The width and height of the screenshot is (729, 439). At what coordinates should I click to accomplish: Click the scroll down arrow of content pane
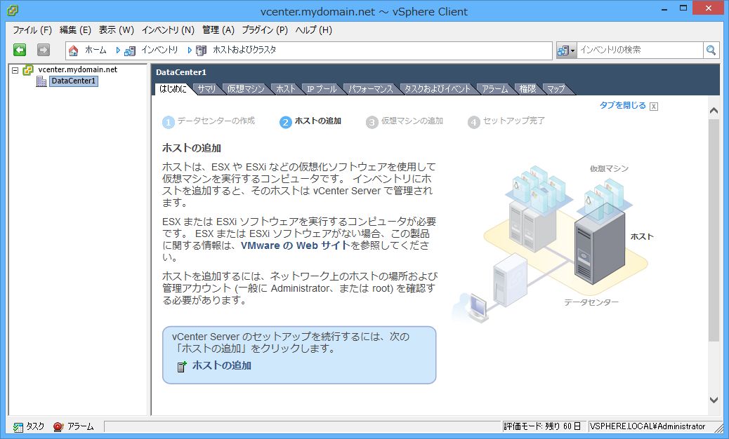click(714, 400)
